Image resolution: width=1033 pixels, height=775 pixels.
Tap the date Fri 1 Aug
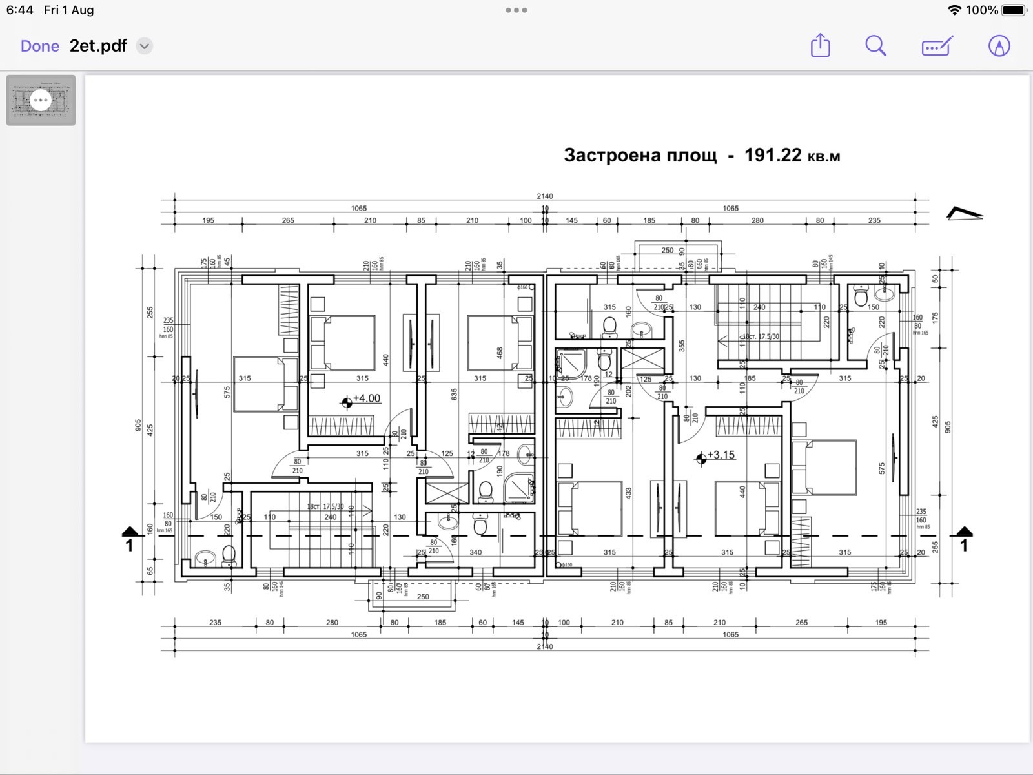click(x=69, y=10)
